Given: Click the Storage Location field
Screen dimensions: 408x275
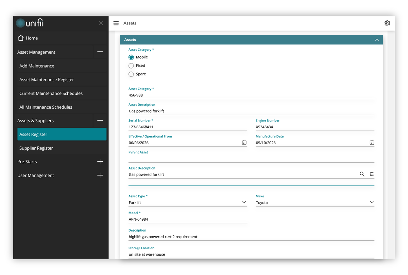Looking at the screenshot, I should 251,254.
